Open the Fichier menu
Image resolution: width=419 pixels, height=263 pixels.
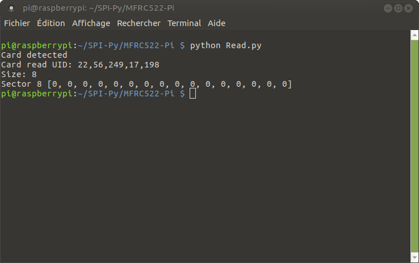(x=17, y=23)
